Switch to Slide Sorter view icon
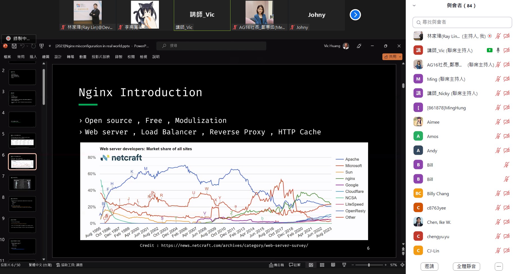The height and width of the screenshot is (274, 513). pyautogui.click(x=322, y=265)
